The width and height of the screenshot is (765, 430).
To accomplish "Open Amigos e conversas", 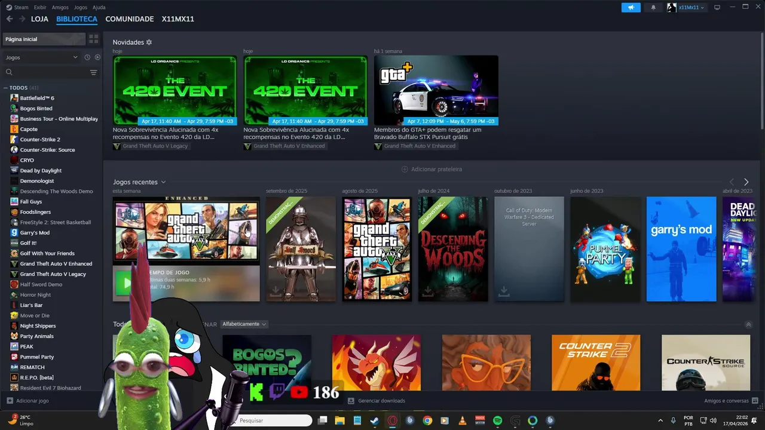I will (x=731, y=401).
